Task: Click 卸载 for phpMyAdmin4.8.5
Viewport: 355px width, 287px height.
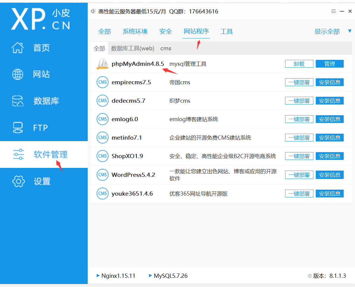Action: click(x=299, y=64)
